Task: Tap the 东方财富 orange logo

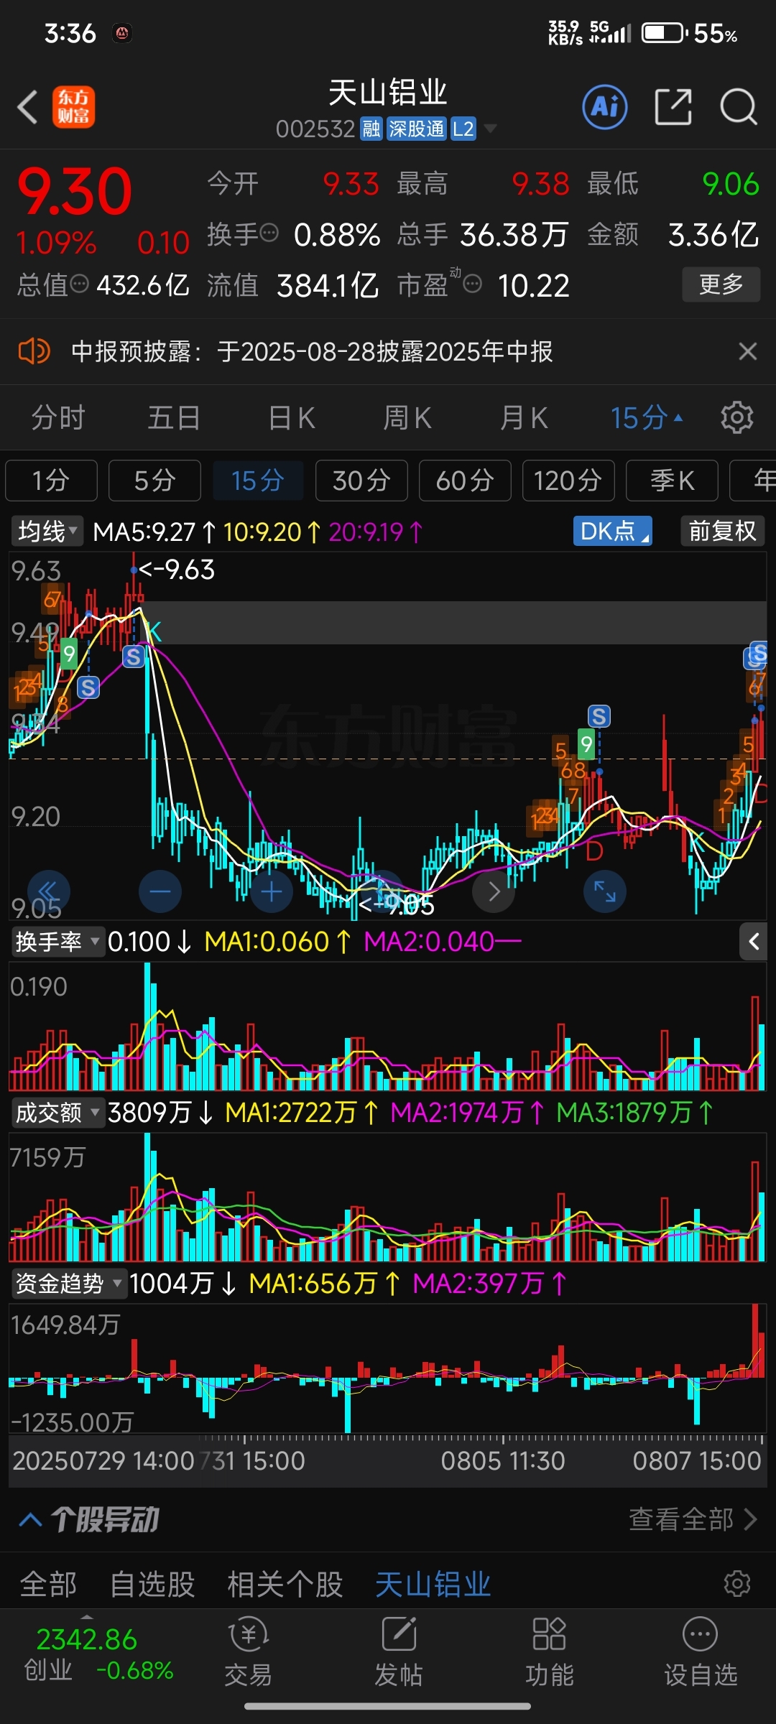Action: [73, 107]
